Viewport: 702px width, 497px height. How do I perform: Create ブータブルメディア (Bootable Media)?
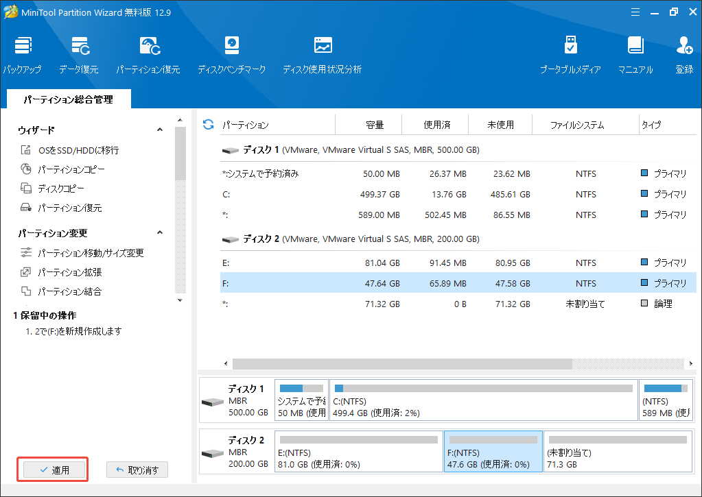click(x=570, y=55)
